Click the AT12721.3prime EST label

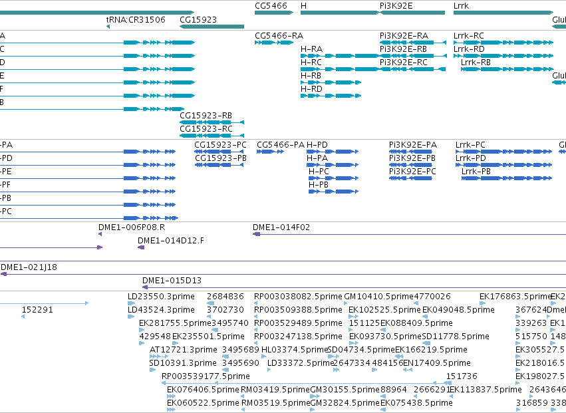pyautogui.click(x=184, y=350)
